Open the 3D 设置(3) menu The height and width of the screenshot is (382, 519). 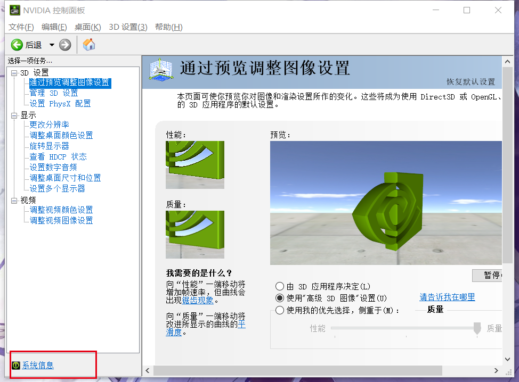coord(128,27)
